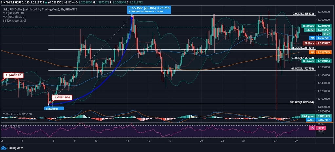This screenshot has height=152, width=335.
Task: Click date 13 on the time axis
Action: [x=127, y=141]
